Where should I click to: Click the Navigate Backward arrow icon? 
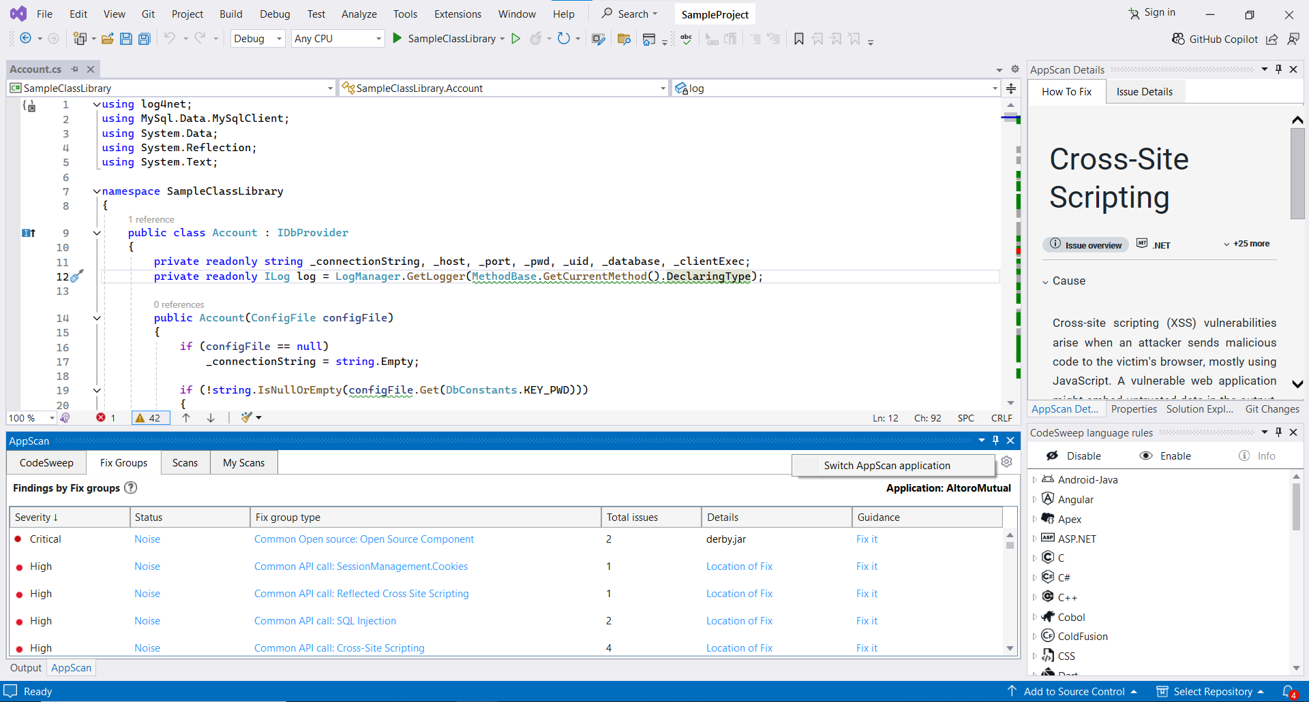(x=25, y=39)
